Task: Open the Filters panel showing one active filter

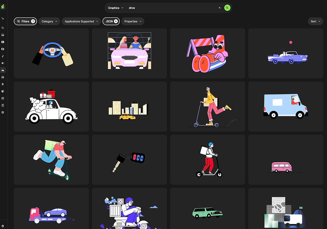Action: point(25,21)
